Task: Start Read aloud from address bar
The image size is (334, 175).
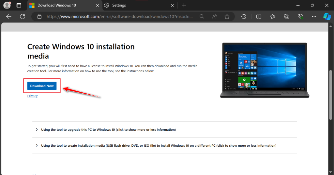Action: pyautogui.click(x=215, y=17)
